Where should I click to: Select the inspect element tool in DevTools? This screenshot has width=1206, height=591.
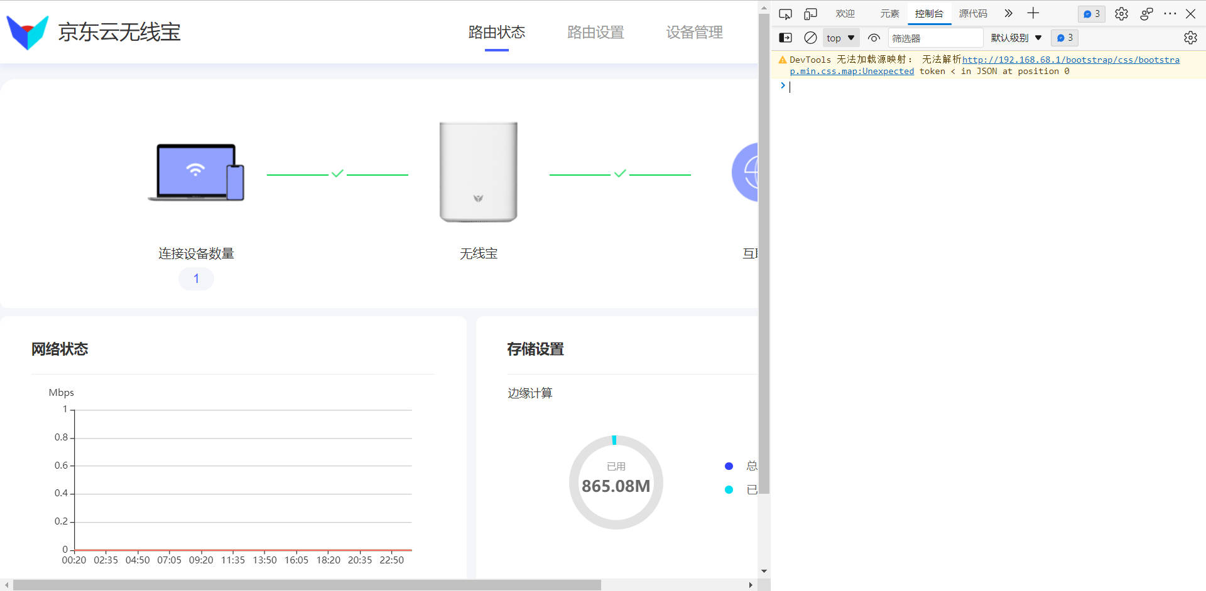[x=785, y=13]
